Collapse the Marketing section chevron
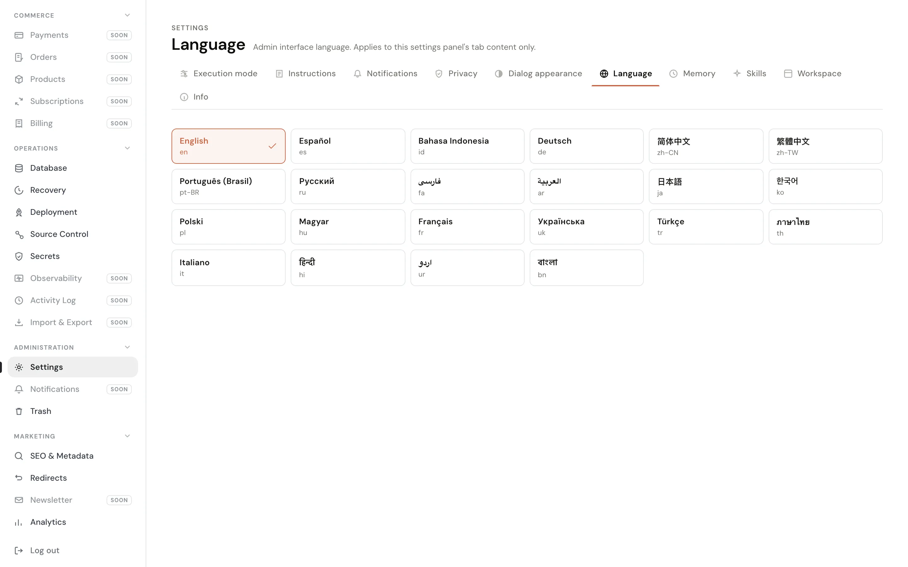This screenshot has width=908, height=567. [x=127, y=436]
